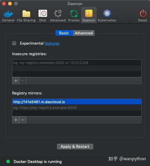This screenshot has height=166, width=150.
Task: Switch to the Basic tab
Action: (64, 33)
